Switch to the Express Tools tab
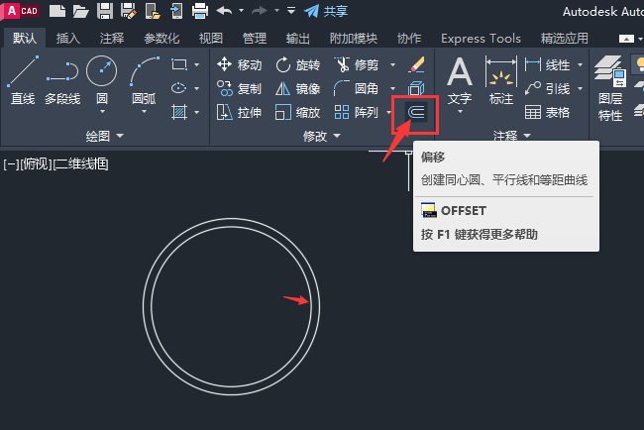The image size is (644, 430). (x=481, y=39)
